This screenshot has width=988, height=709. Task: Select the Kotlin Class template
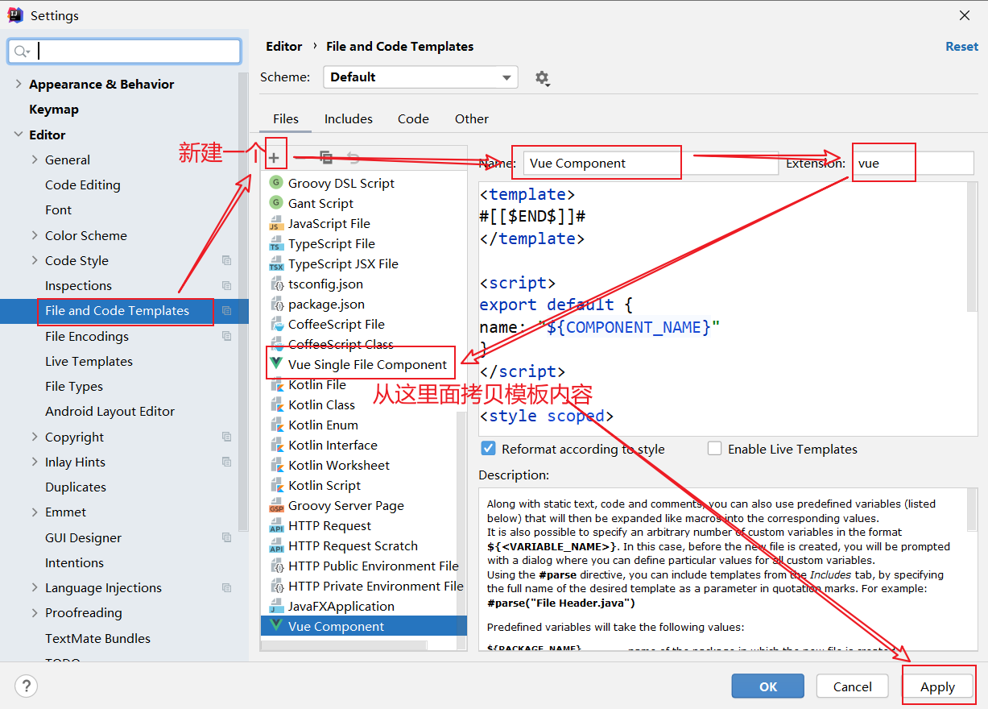pos(321,404)
